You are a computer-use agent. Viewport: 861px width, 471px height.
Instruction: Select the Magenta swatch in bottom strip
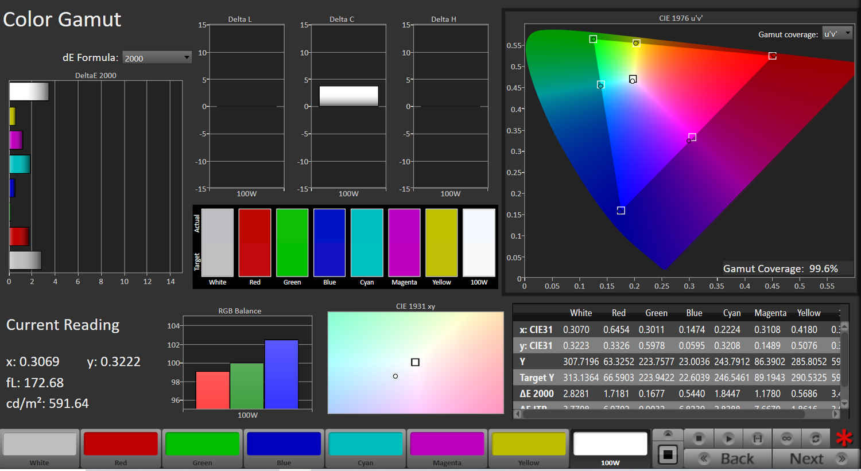[x=447, y=444]
